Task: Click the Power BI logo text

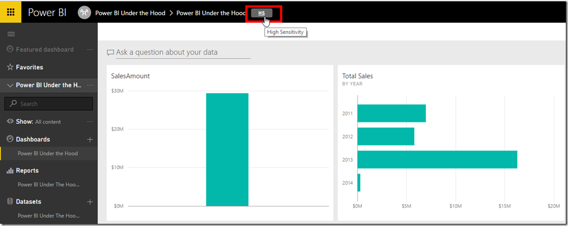Action: (x=47, y=13)
